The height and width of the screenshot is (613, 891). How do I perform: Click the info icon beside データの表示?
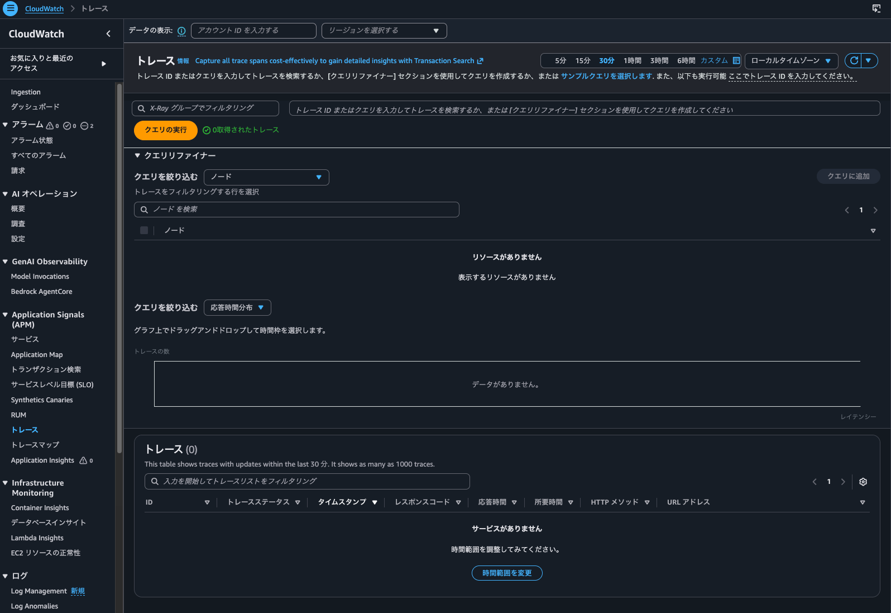tap(181, 31)
